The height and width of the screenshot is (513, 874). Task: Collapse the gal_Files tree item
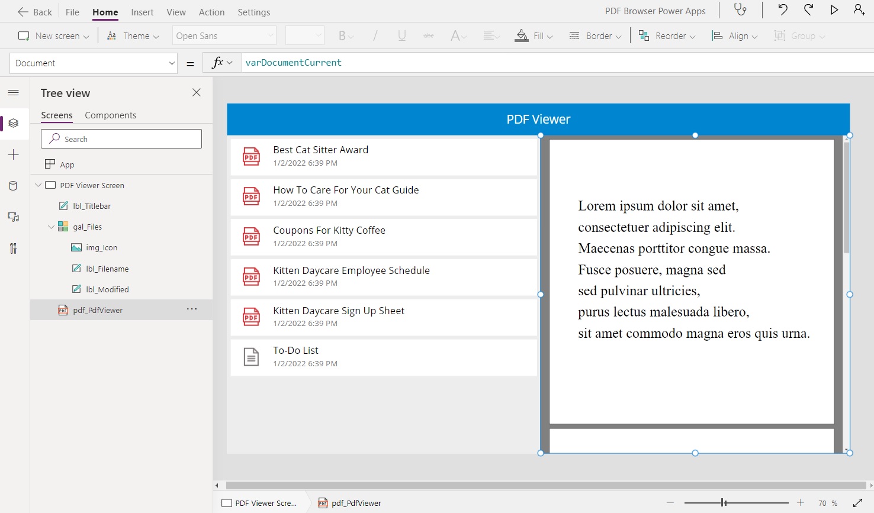(x=51, y=227)
